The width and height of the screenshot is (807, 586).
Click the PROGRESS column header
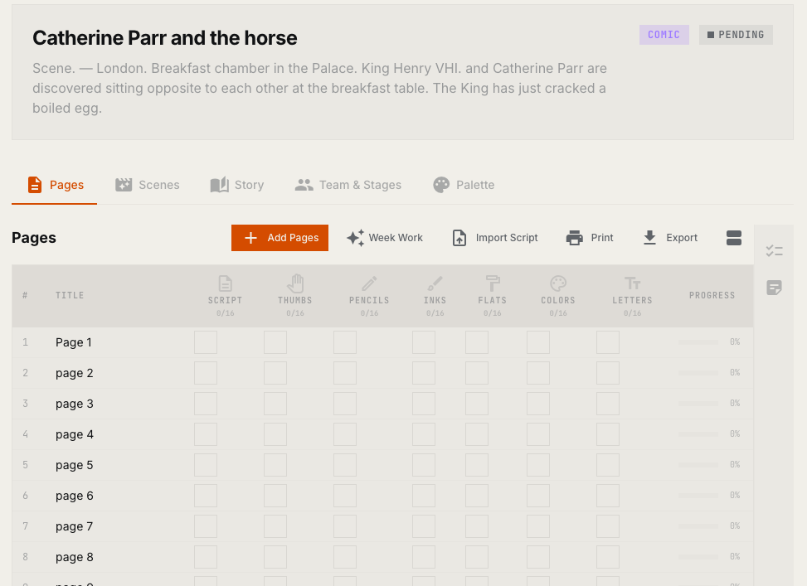712,295
